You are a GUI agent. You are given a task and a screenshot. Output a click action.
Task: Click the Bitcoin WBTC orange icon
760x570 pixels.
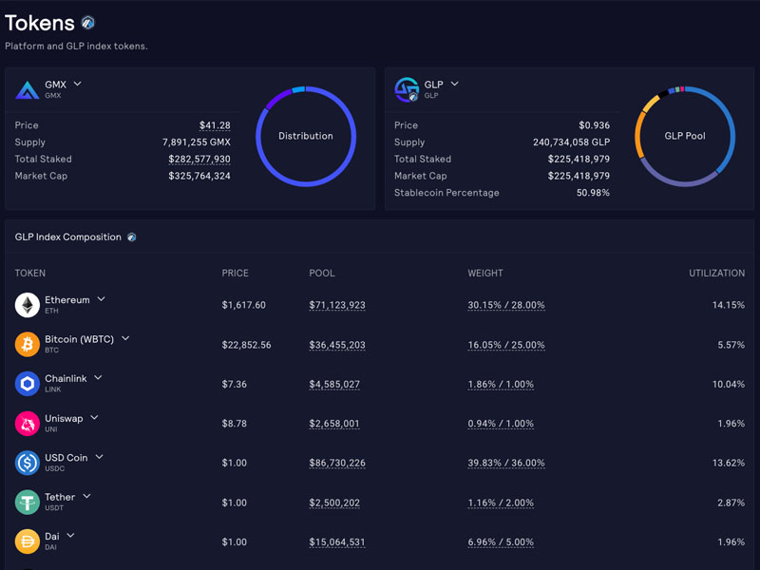[x=28, y=344]
